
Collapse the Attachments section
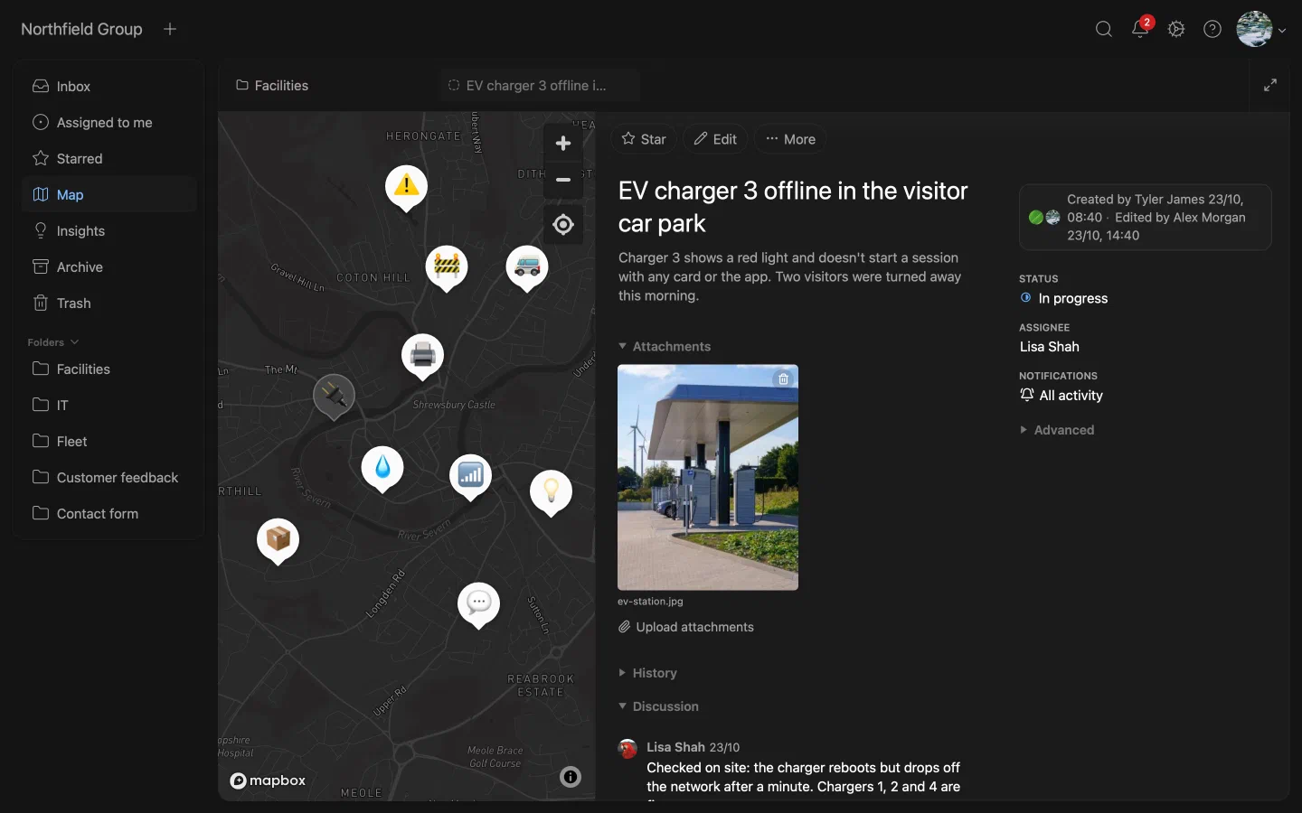[665, 346]
